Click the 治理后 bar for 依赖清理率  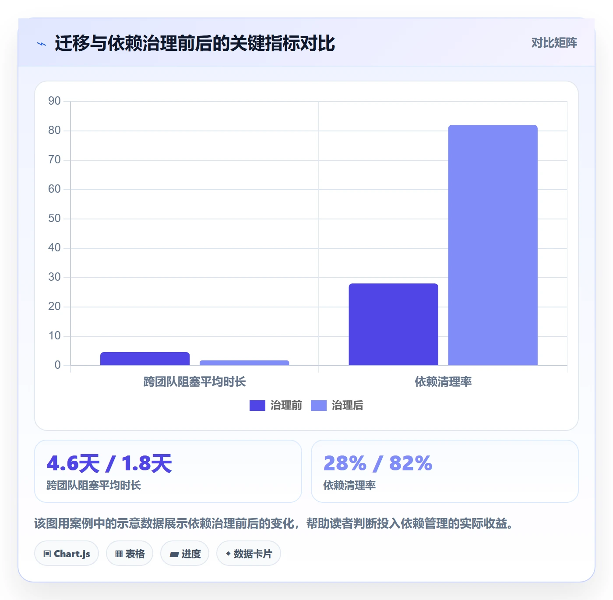click(x=493, y=245)
